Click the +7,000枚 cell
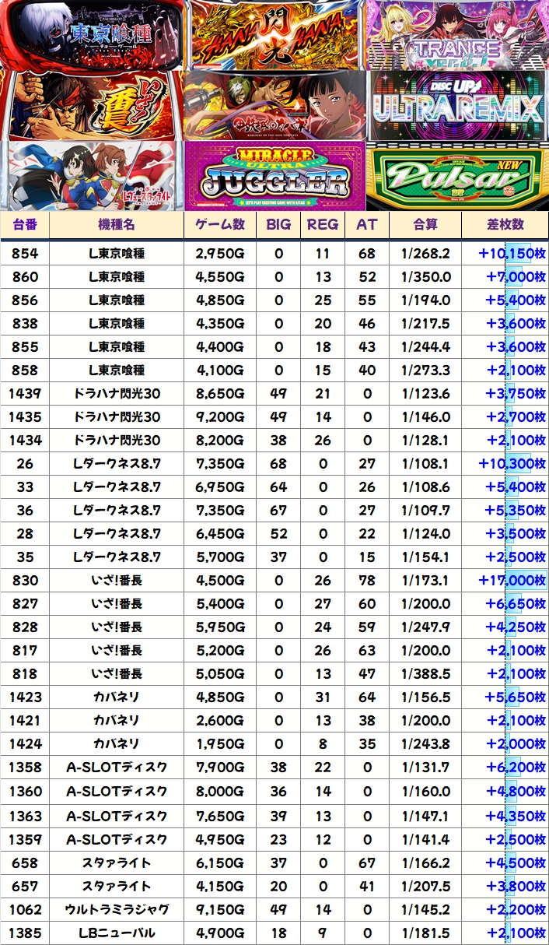The image size is (549, 945). click(x=505, y=276)
